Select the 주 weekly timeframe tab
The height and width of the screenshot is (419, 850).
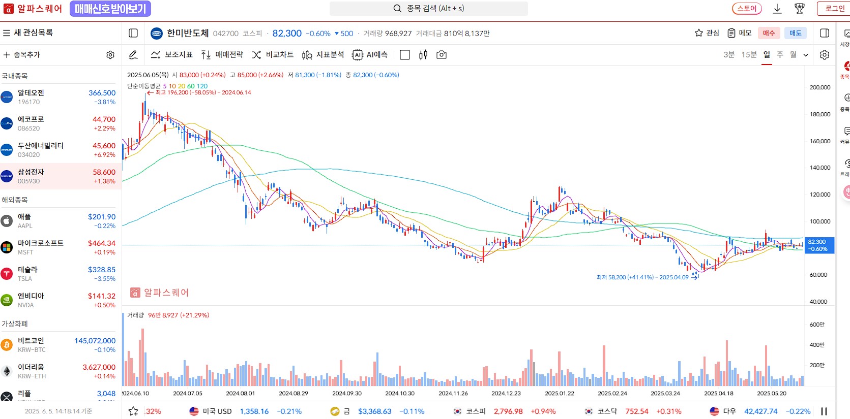click(x=780, y=55)
